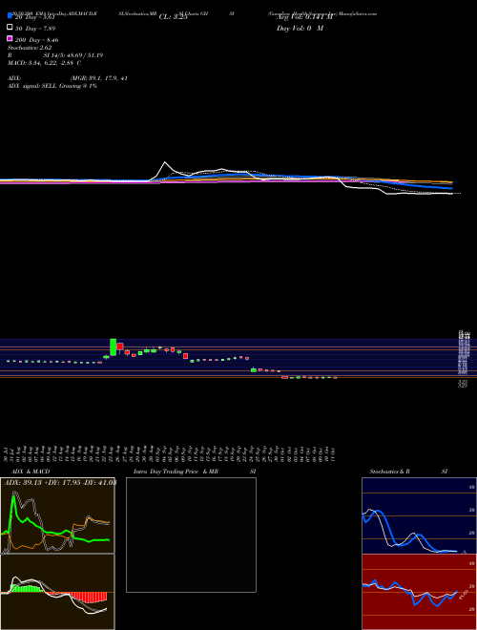The image size is (477, 630).
Task: Click the 'Stochastics: 2.62' reading
Action: click(30, 48)
